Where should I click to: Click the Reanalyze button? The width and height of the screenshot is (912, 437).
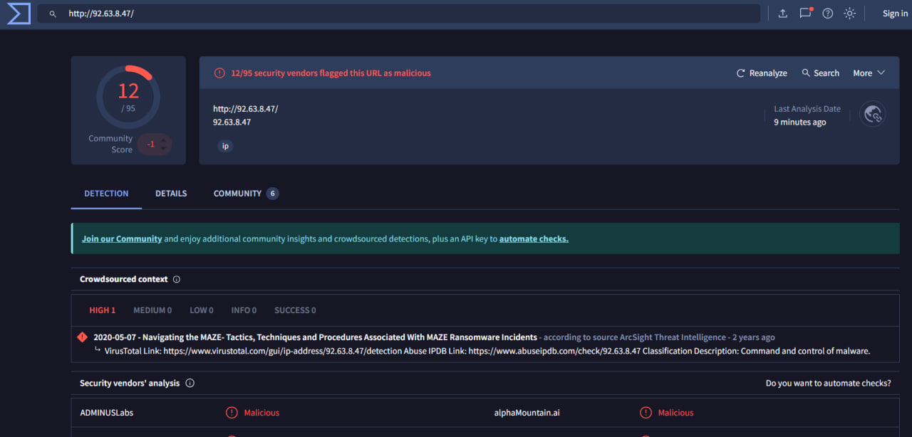762,73
